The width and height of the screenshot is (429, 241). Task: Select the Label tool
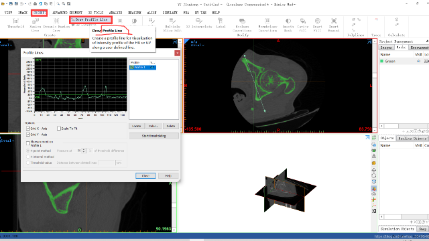(x=221, y=23)
